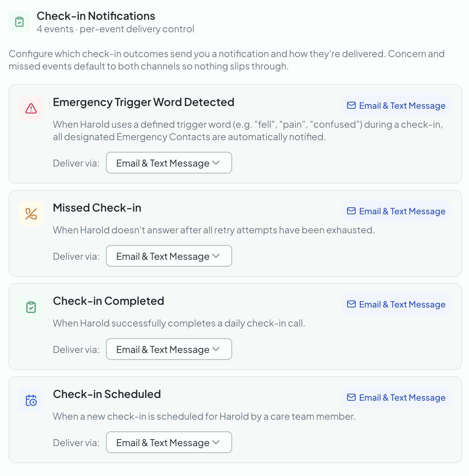
Task: Open the Deliver via dropdown for Missed Check-in
Action: coord(168,256)
